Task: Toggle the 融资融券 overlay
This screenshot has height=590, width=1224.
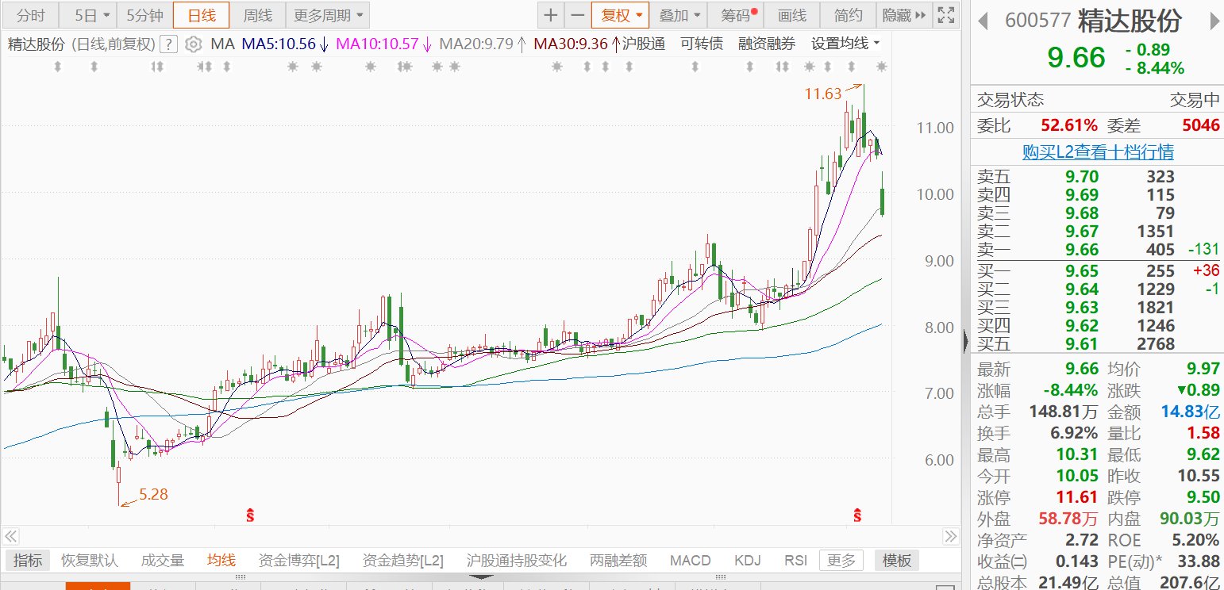Action: click(766, 44)
